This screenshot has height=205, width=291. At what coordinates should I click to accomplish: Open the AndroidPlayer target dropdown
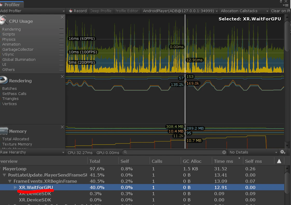point(180,11)
